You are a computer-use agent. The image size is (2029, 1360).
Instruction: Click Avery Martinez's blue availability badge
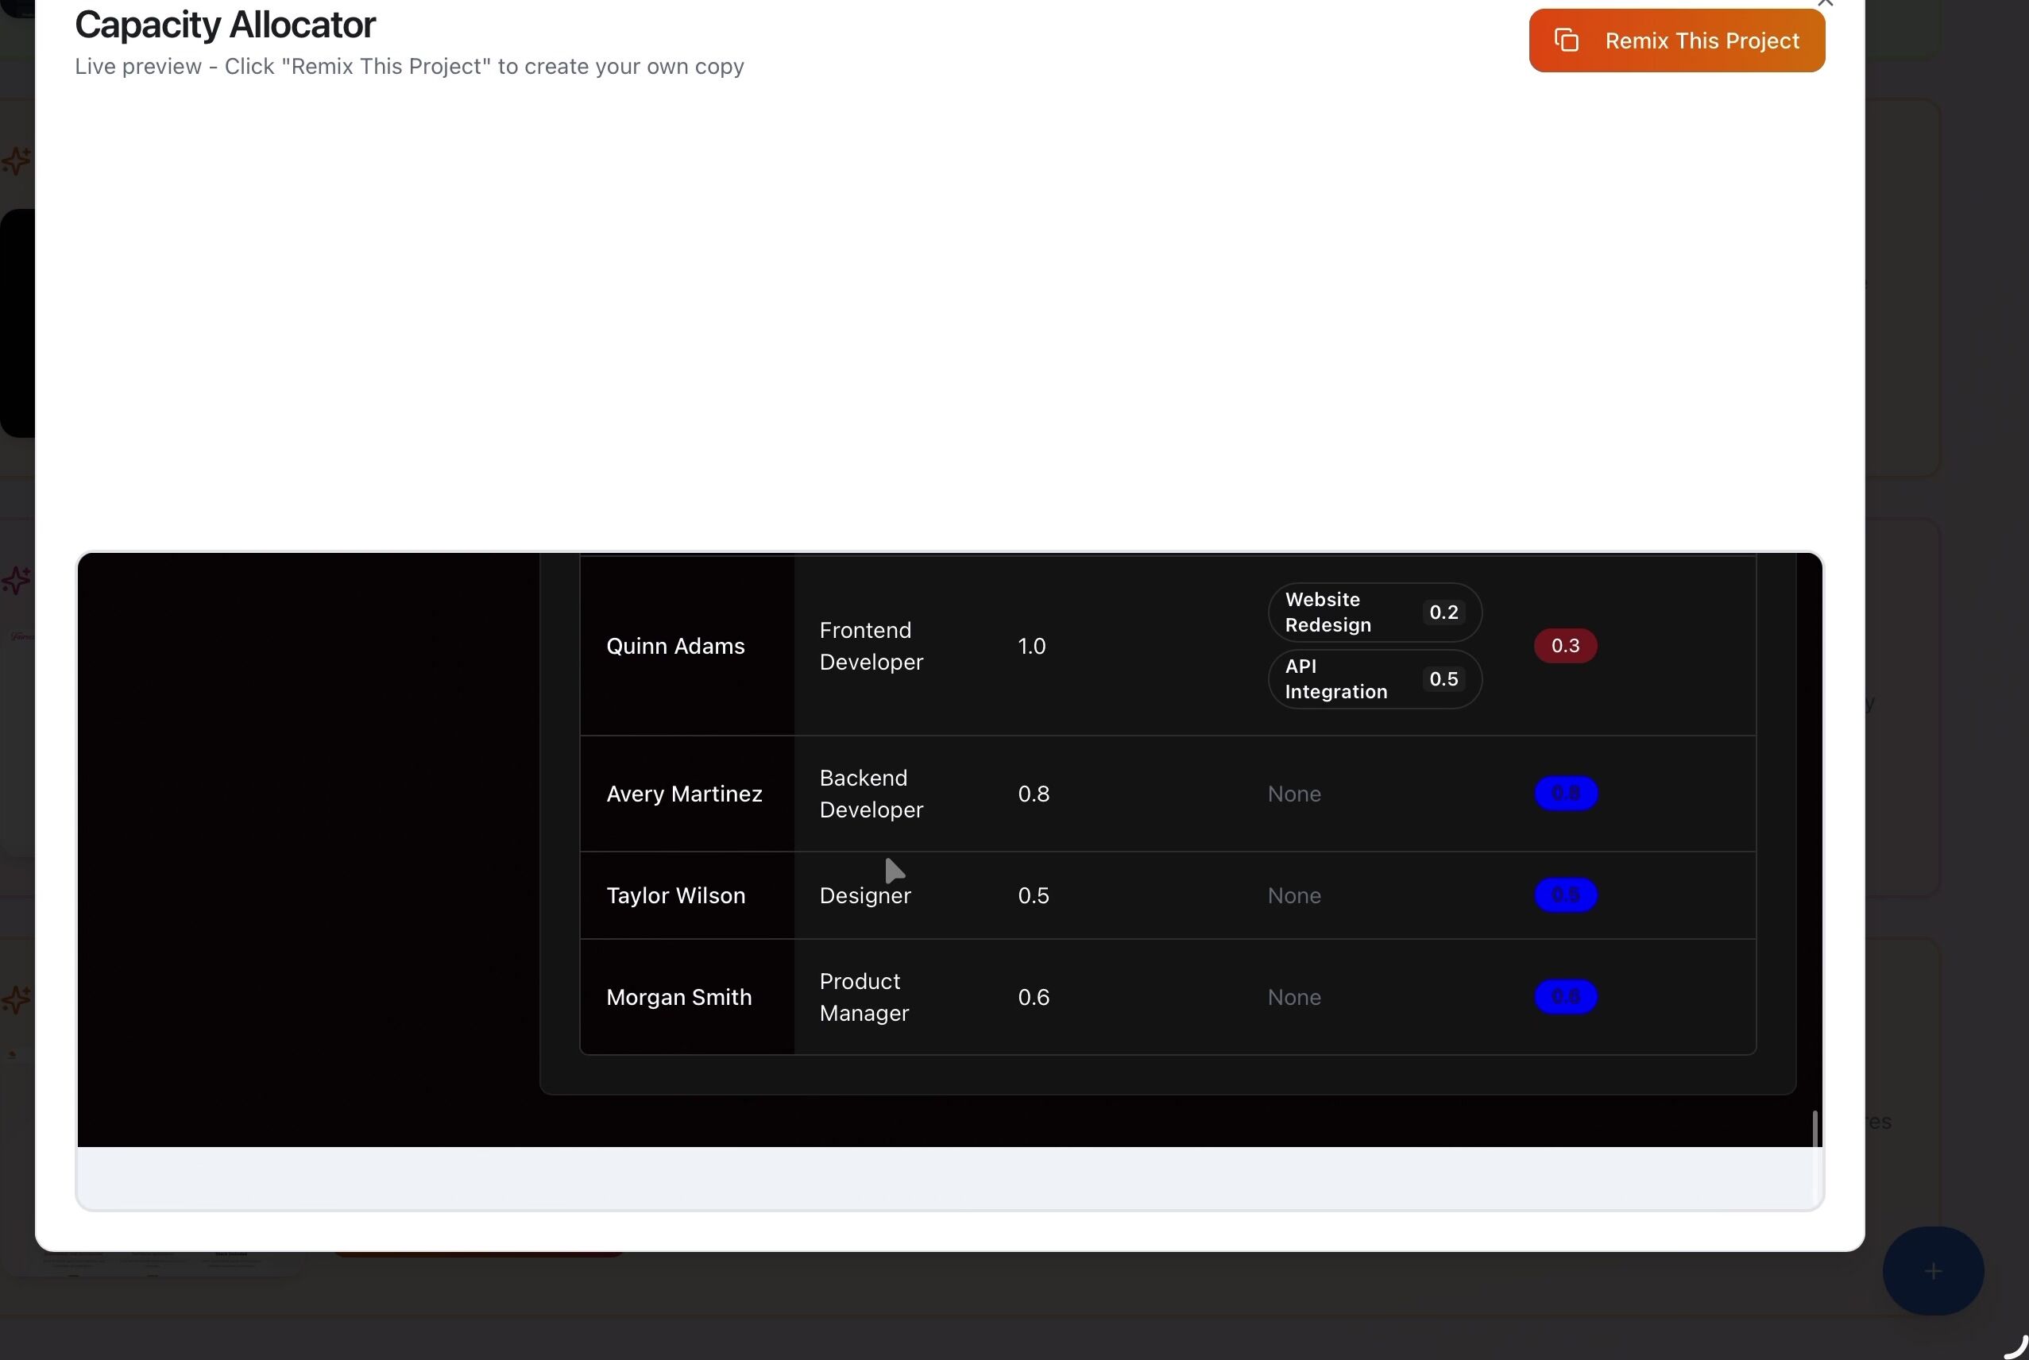(x=1565, y=794)
